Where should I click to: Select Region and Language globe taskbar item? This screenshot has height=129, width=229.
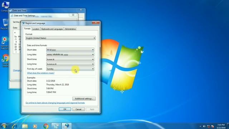click(67, 126)
